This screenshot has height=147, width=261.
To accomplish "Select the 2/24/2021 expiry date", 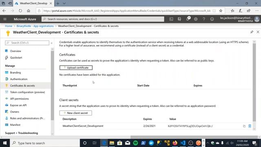I will [149, 126].
